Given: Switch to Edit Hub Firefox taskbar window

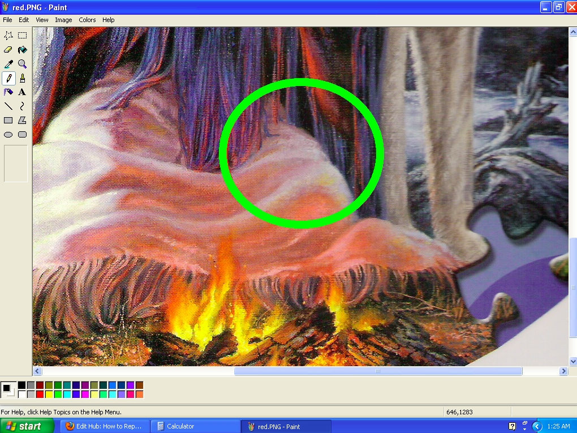Looking at the screenshot, I should click(x=105, y=426).
